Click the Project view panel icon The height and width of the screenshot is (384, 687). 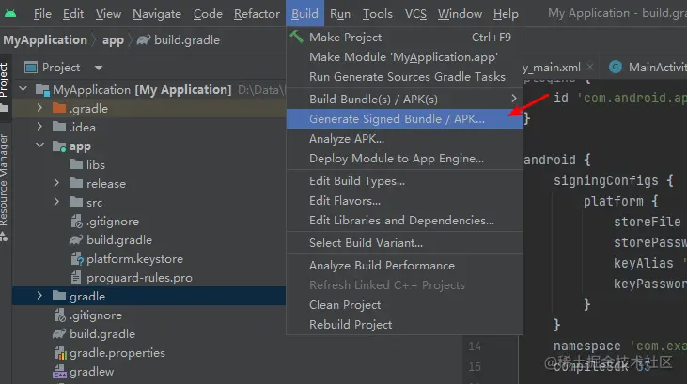click(30, 68)
